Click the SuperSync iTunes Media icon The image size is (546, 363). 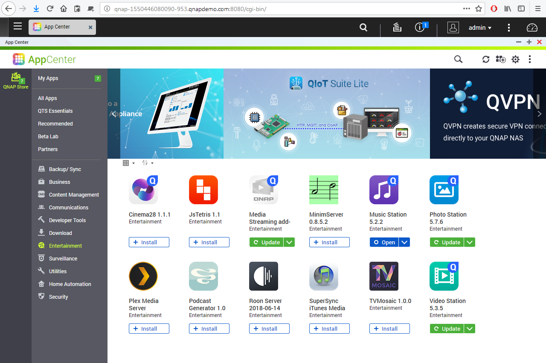click(x=324, y=276)
